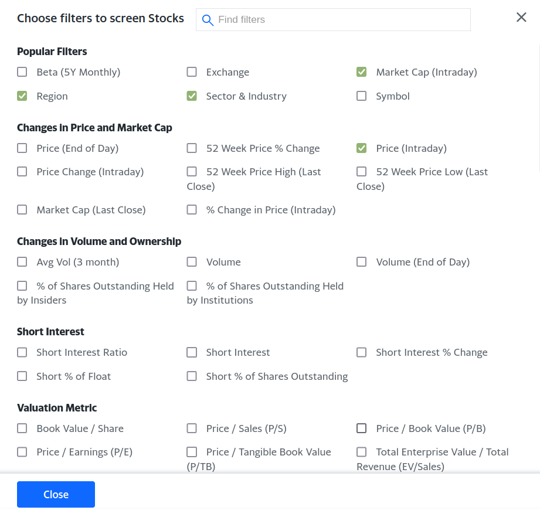Screen dimensions: 540x517
Task: Select Short % of Float filter
Action: (x=22, y=376)
